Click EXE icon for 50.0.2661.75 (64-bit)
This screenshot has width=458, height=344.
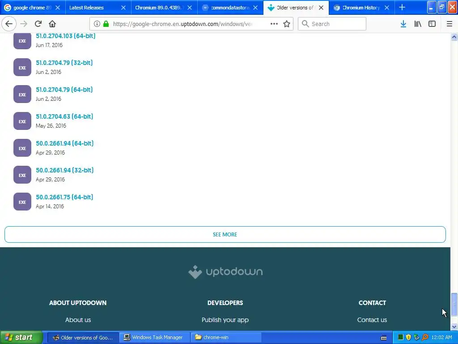click(22, 202)
